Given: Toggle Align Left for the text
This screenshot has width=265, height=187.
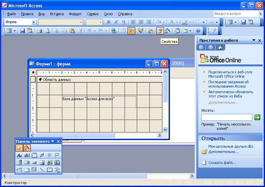Looking at the screenshot, I should (x=133, y=22).
